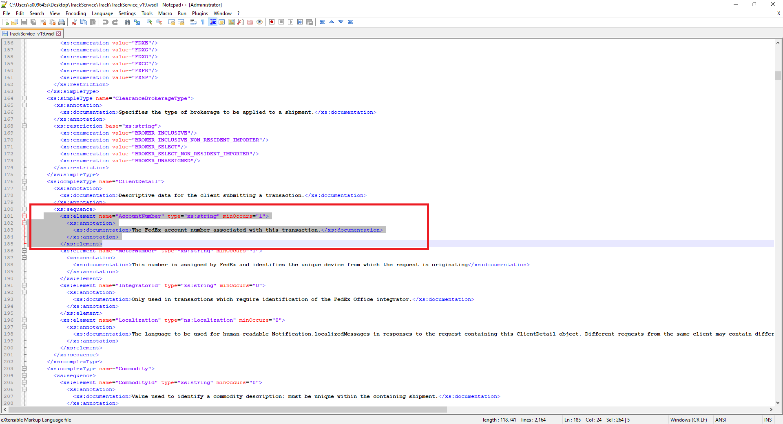Collapse xs:sequence fold on line 180
The image size is (783, 424).
24,209
